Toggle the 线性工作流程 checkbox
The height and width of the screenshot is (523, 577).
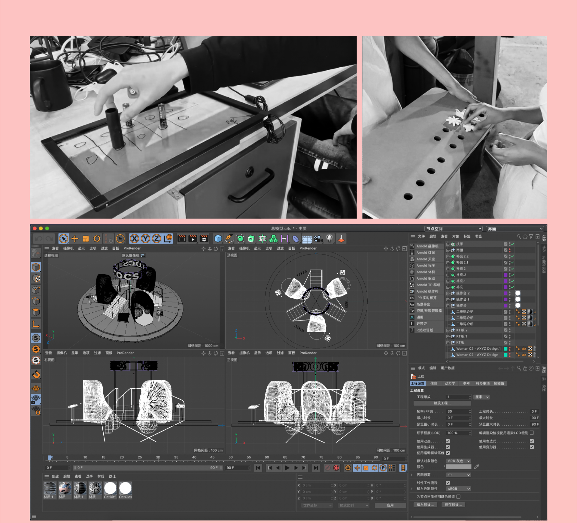[x=448, y=482]
